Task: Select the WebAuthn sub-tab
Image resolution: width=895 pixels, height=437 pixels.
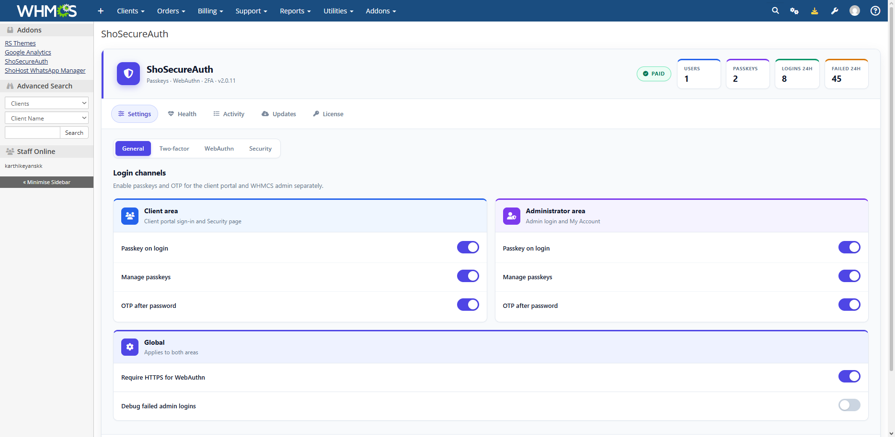Action: pyautogui.click(x=219, y=149)
